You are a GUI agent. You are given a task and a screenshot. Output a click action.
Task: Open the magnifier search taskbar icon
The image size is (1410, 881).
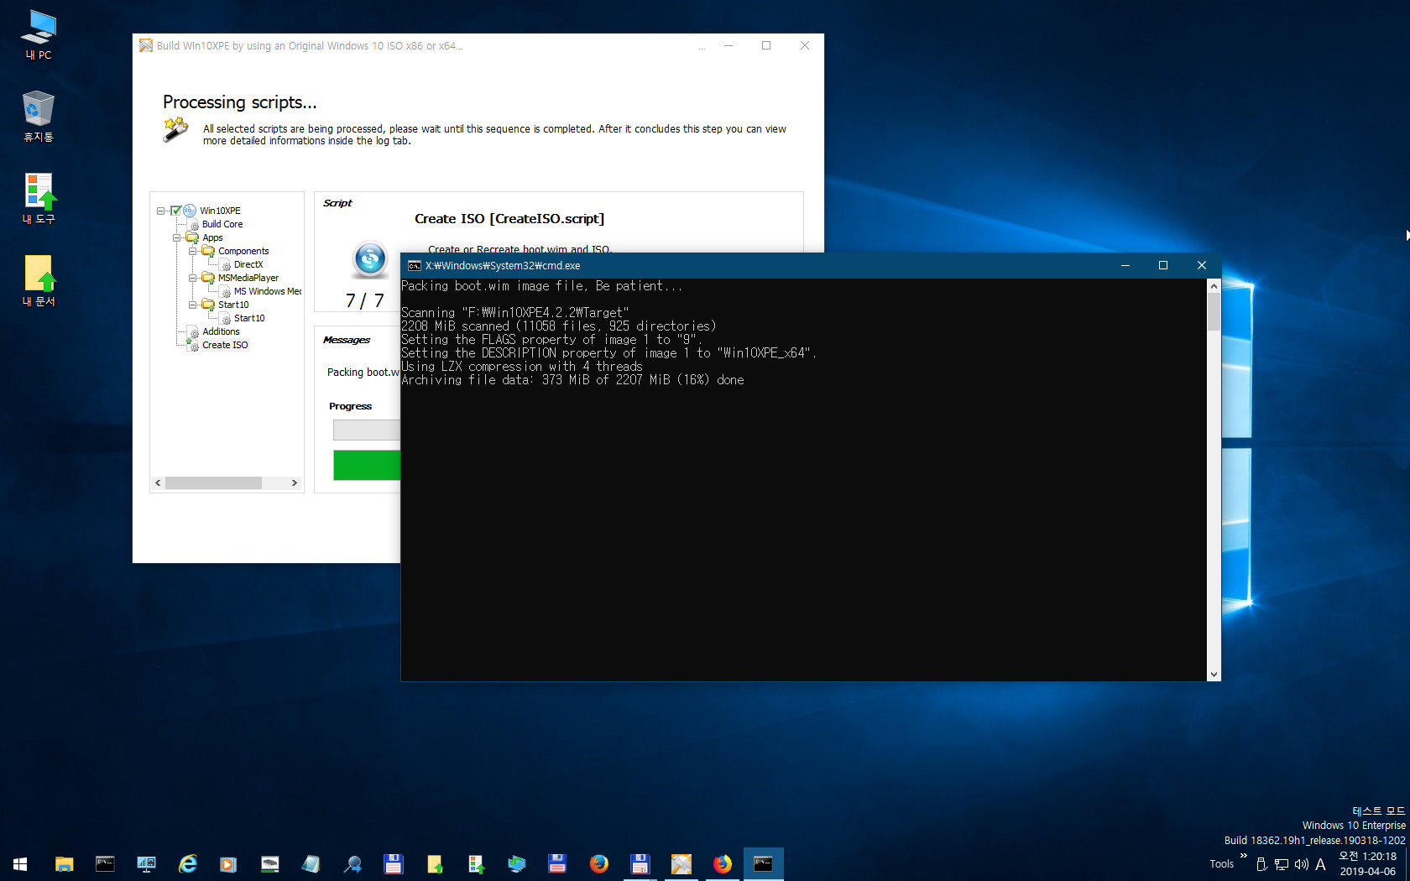(x=352, y=864)
